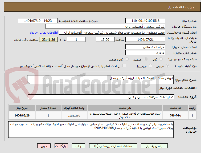Select the کالا radio button

click(x=161, y=59)
